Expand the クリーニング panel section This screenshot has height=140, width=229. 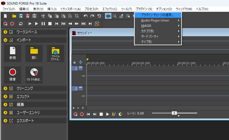[5, 88]
